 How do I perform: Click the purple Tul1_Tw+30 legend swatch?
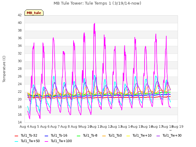(158, 136)
